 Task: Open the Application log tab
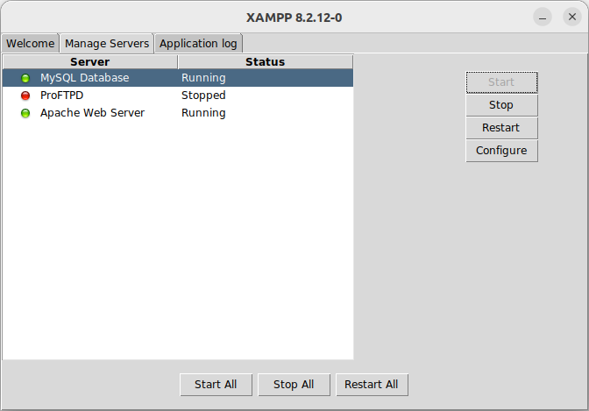point(198,44)
